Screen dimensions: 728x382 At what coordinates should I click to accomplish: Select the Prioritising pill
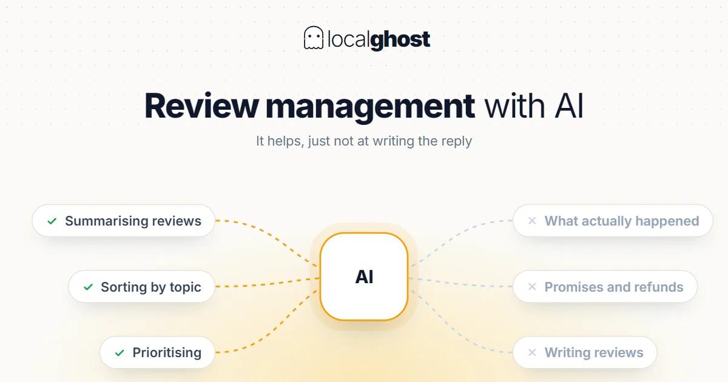coord(158,352)
